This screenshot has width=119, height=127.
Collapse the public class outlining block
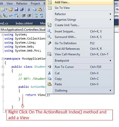tap(3, 67)
